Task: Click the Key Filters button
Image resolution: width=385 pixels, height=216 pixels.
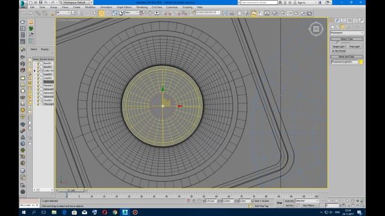Action: pos(309,206)
